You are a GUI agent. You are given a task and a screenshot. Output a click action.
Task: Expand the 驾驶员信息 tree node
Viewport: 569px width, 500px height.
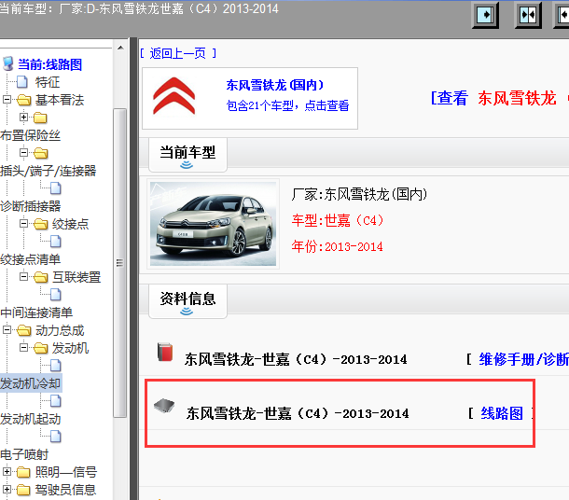(7, 490)
